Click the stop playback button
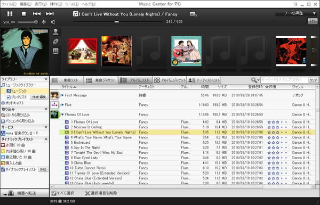This screenshot has width=320, height=205. click(23, 14)
